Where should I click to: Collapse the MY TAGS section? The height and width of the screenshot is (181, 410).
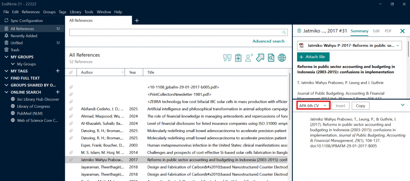(x=6, y=71)
